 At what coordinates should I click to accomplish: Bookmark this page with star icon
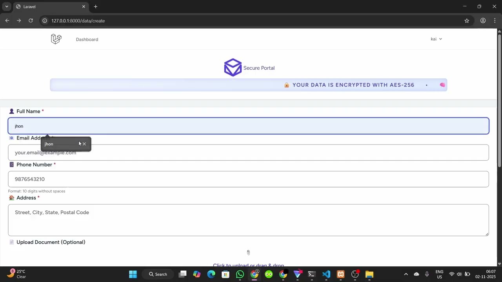click(x=467, y=21)
